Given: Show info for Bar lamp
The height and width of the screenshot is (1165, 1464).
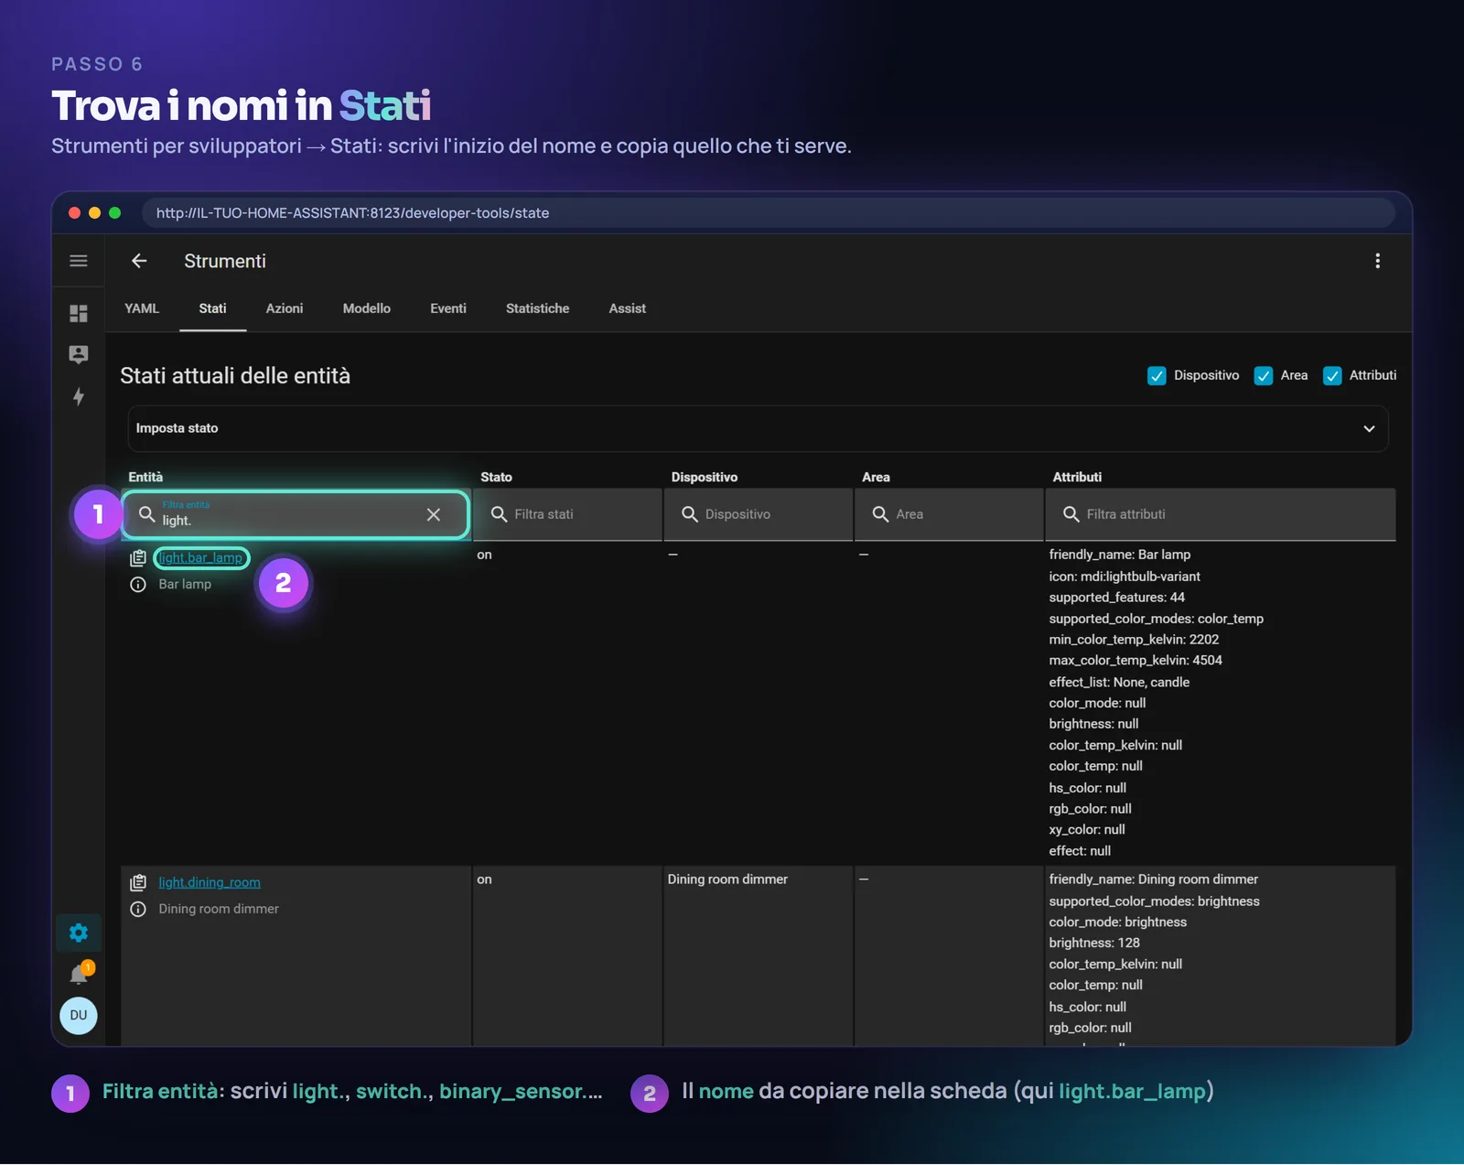Looking at the screenshot, I should pos(138,584).
